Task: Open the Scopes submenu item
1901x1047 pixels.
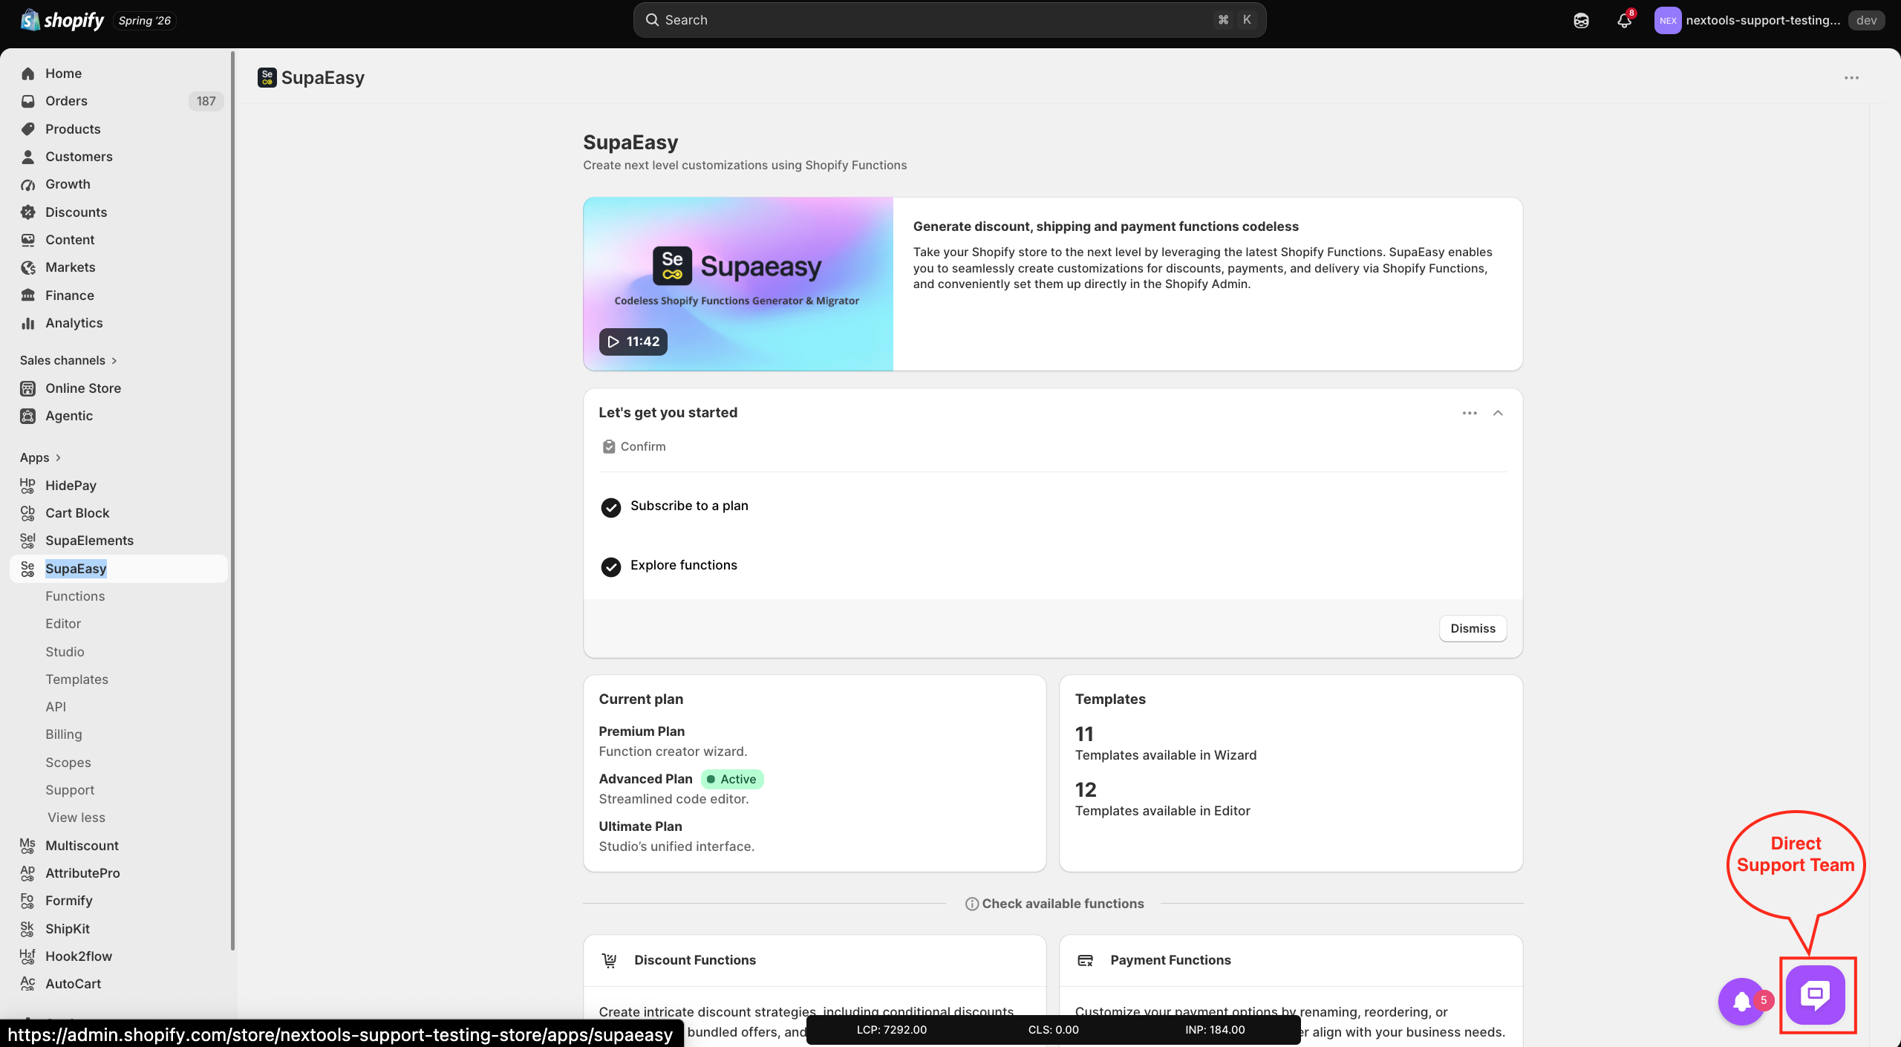Action: (x=68, y=763)
